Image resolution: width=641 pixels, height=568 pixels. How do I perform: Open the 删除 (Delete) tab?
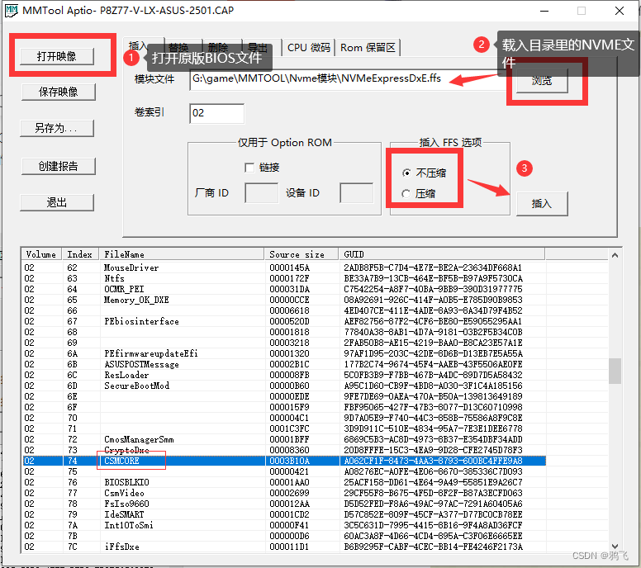click(x=222, y=47)
